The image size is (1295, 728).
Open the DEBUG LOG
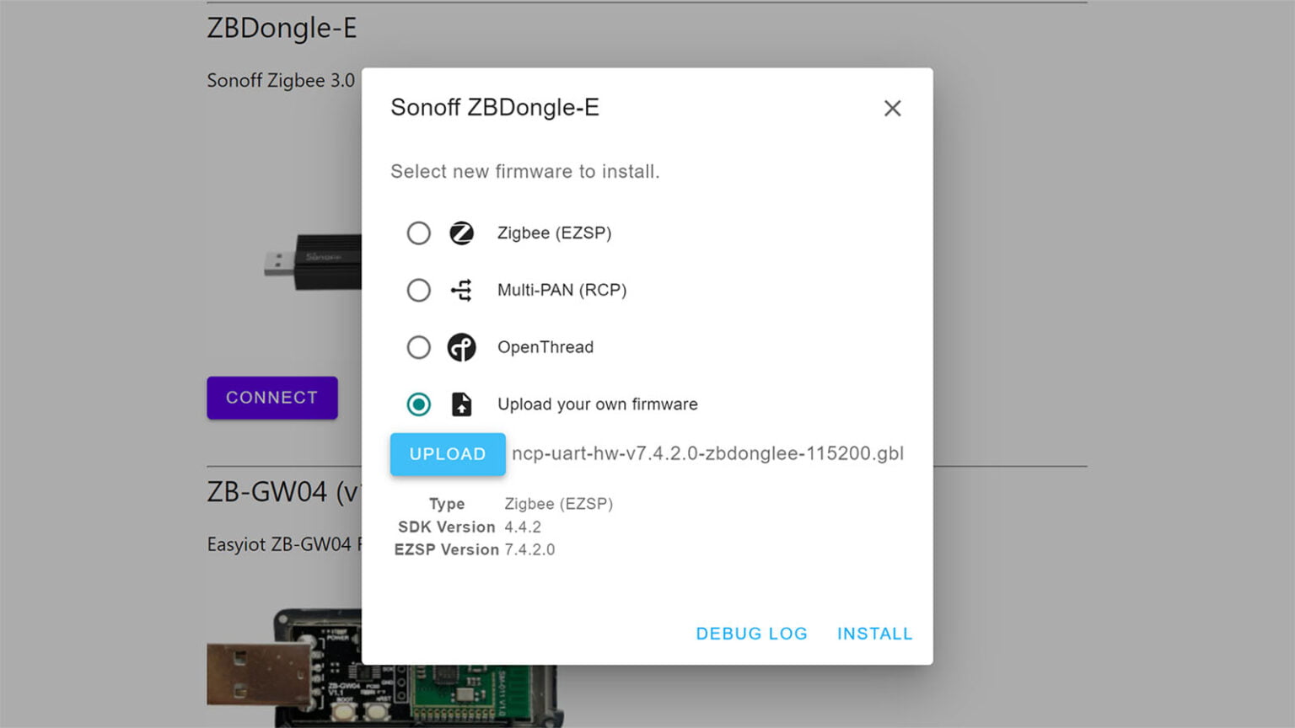(x=751, y=633)
